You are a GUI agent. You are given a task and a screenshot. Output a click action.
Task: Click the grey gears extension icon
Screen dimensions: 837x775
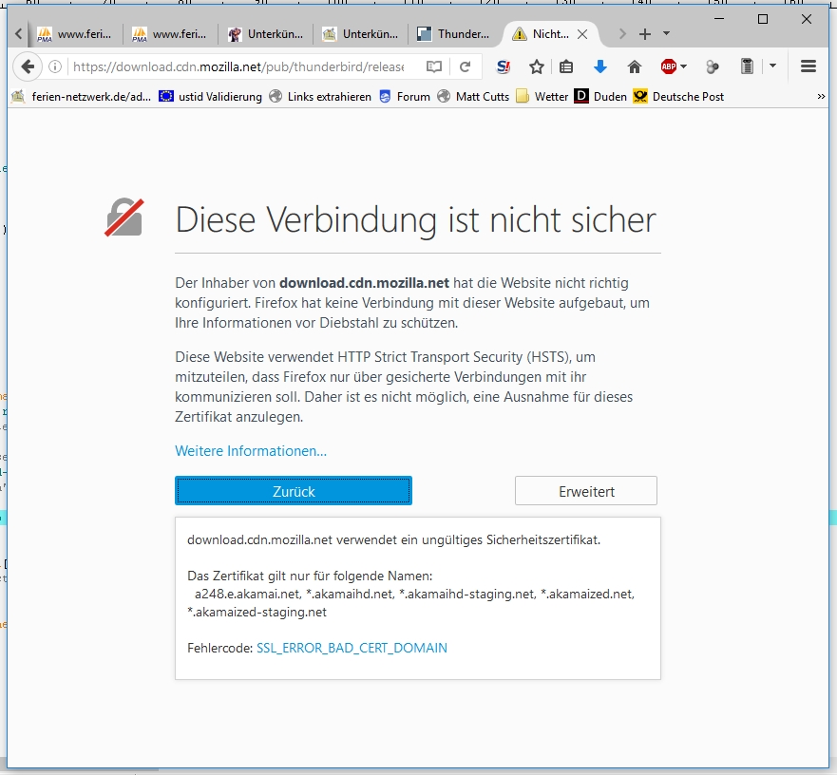coord(713,66)
